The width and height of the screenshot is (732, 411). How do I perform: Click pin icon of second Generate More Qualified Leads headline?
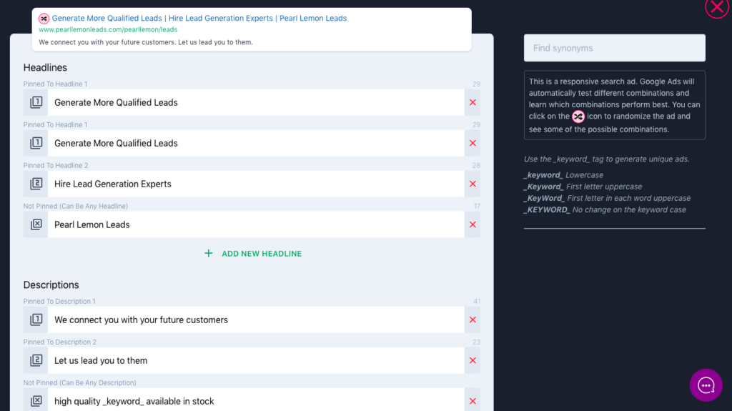coord(36,143)
